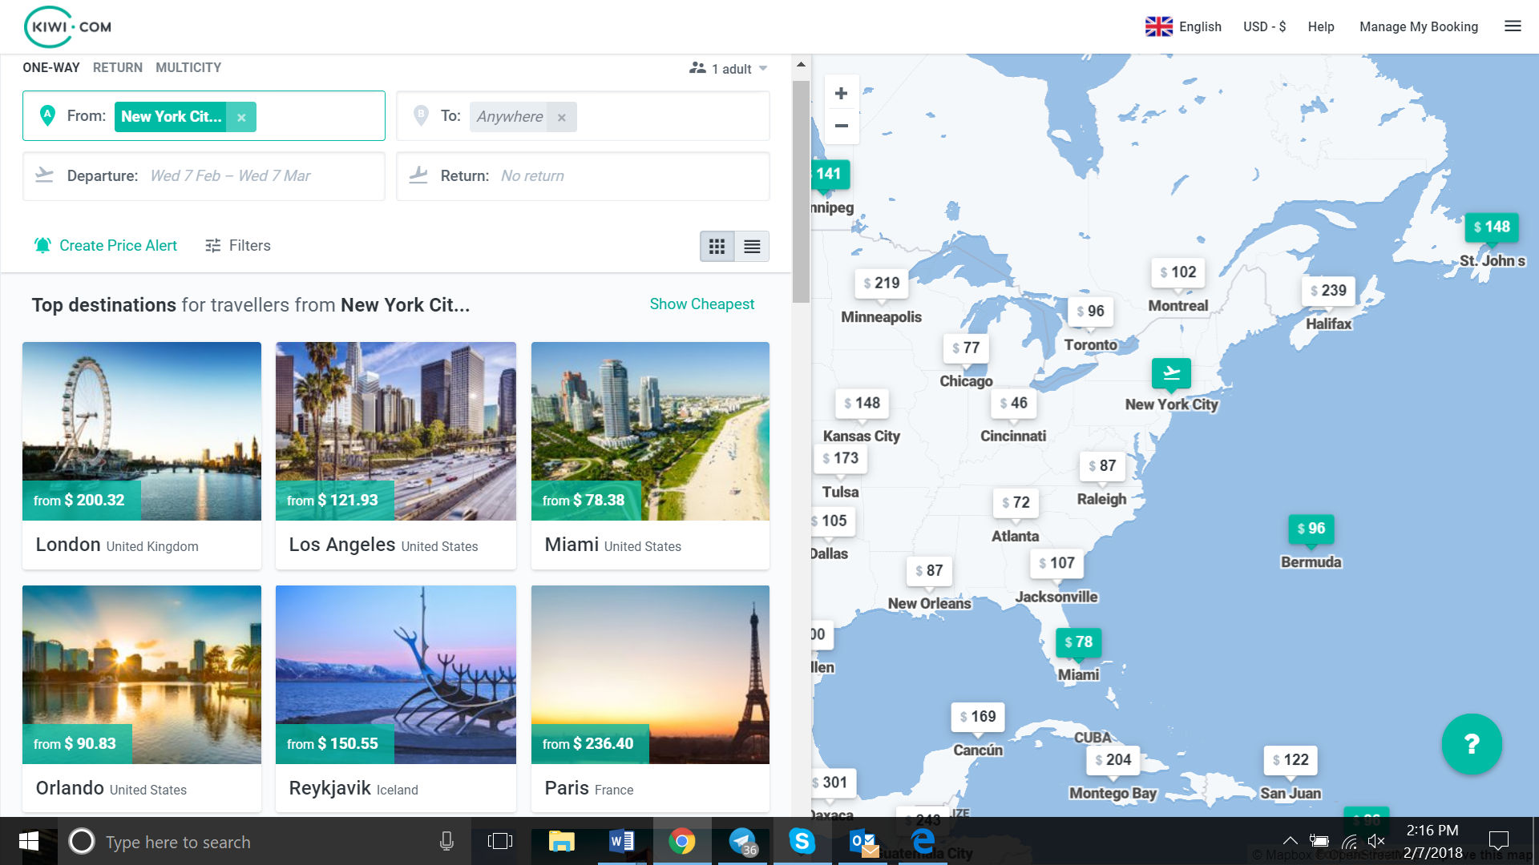Click the Create Price Alert link
The width and height of the screenshot is (1539, 865).
click(x=118, y=245)
